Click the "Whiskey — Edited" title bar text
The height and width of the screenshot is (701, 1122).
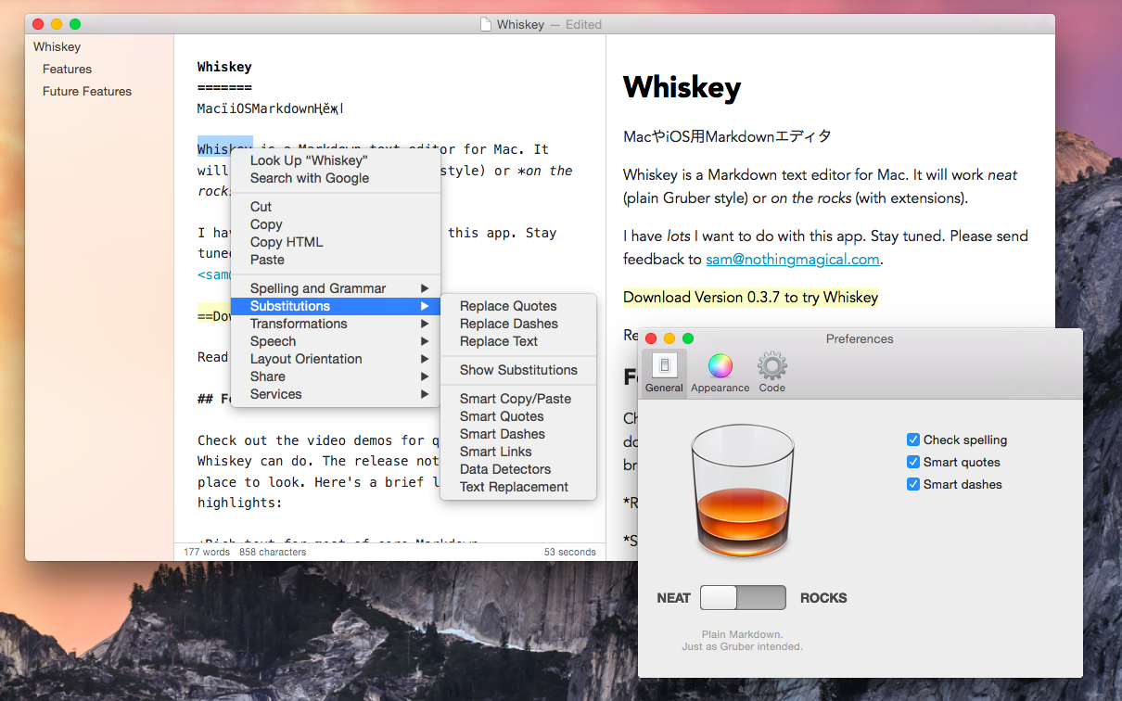[549, 24]
